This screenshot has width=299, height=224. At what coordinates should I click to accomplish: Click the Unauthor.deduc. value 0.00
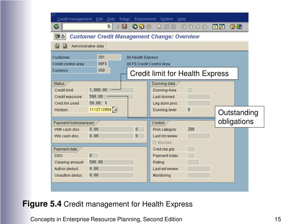point(111,175)
